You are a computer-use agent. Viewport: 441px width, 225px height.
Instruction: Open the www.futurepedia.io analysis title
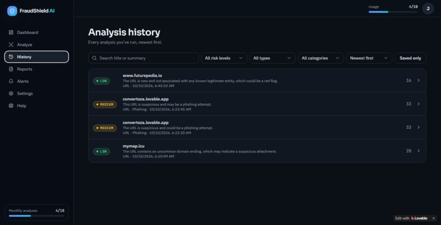142,75
